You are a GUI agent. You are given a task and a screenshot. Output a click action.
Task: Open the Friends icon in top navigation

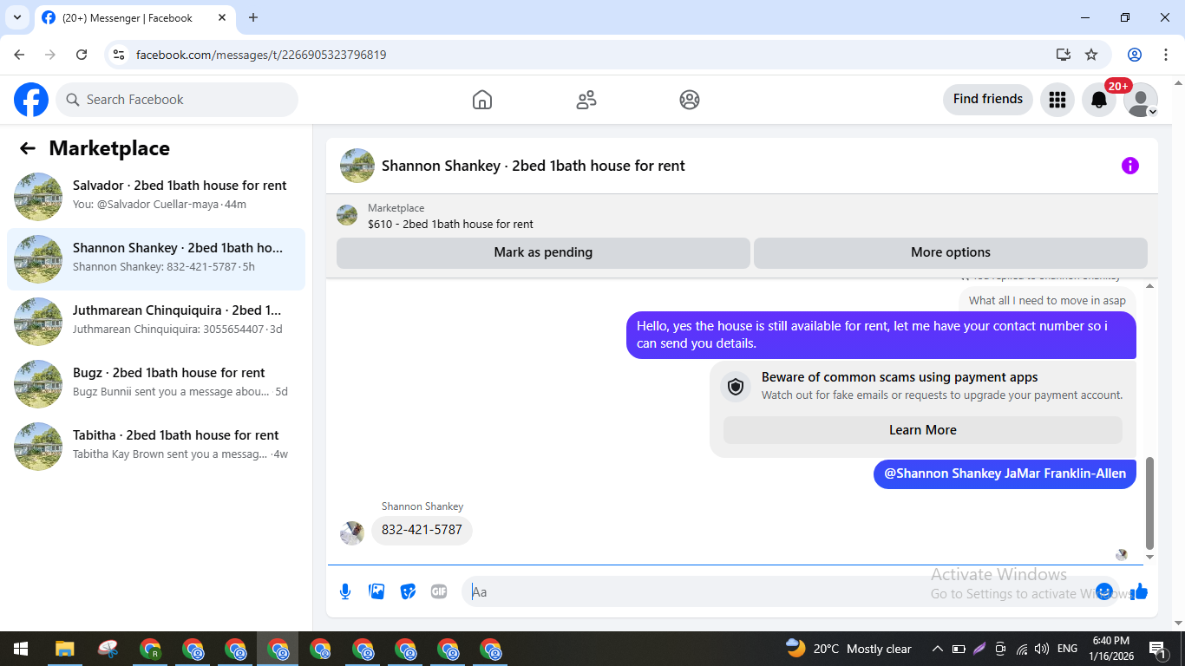(586, 100)
